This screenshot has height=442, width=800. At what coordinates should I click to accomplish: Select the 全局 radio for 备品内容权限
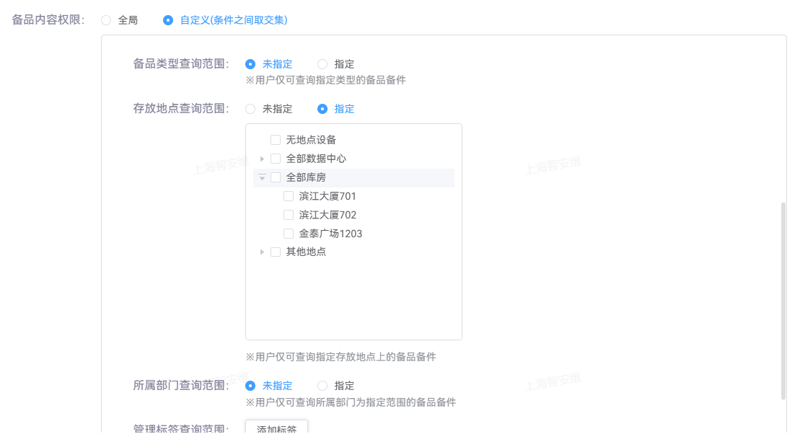point(106,20)
